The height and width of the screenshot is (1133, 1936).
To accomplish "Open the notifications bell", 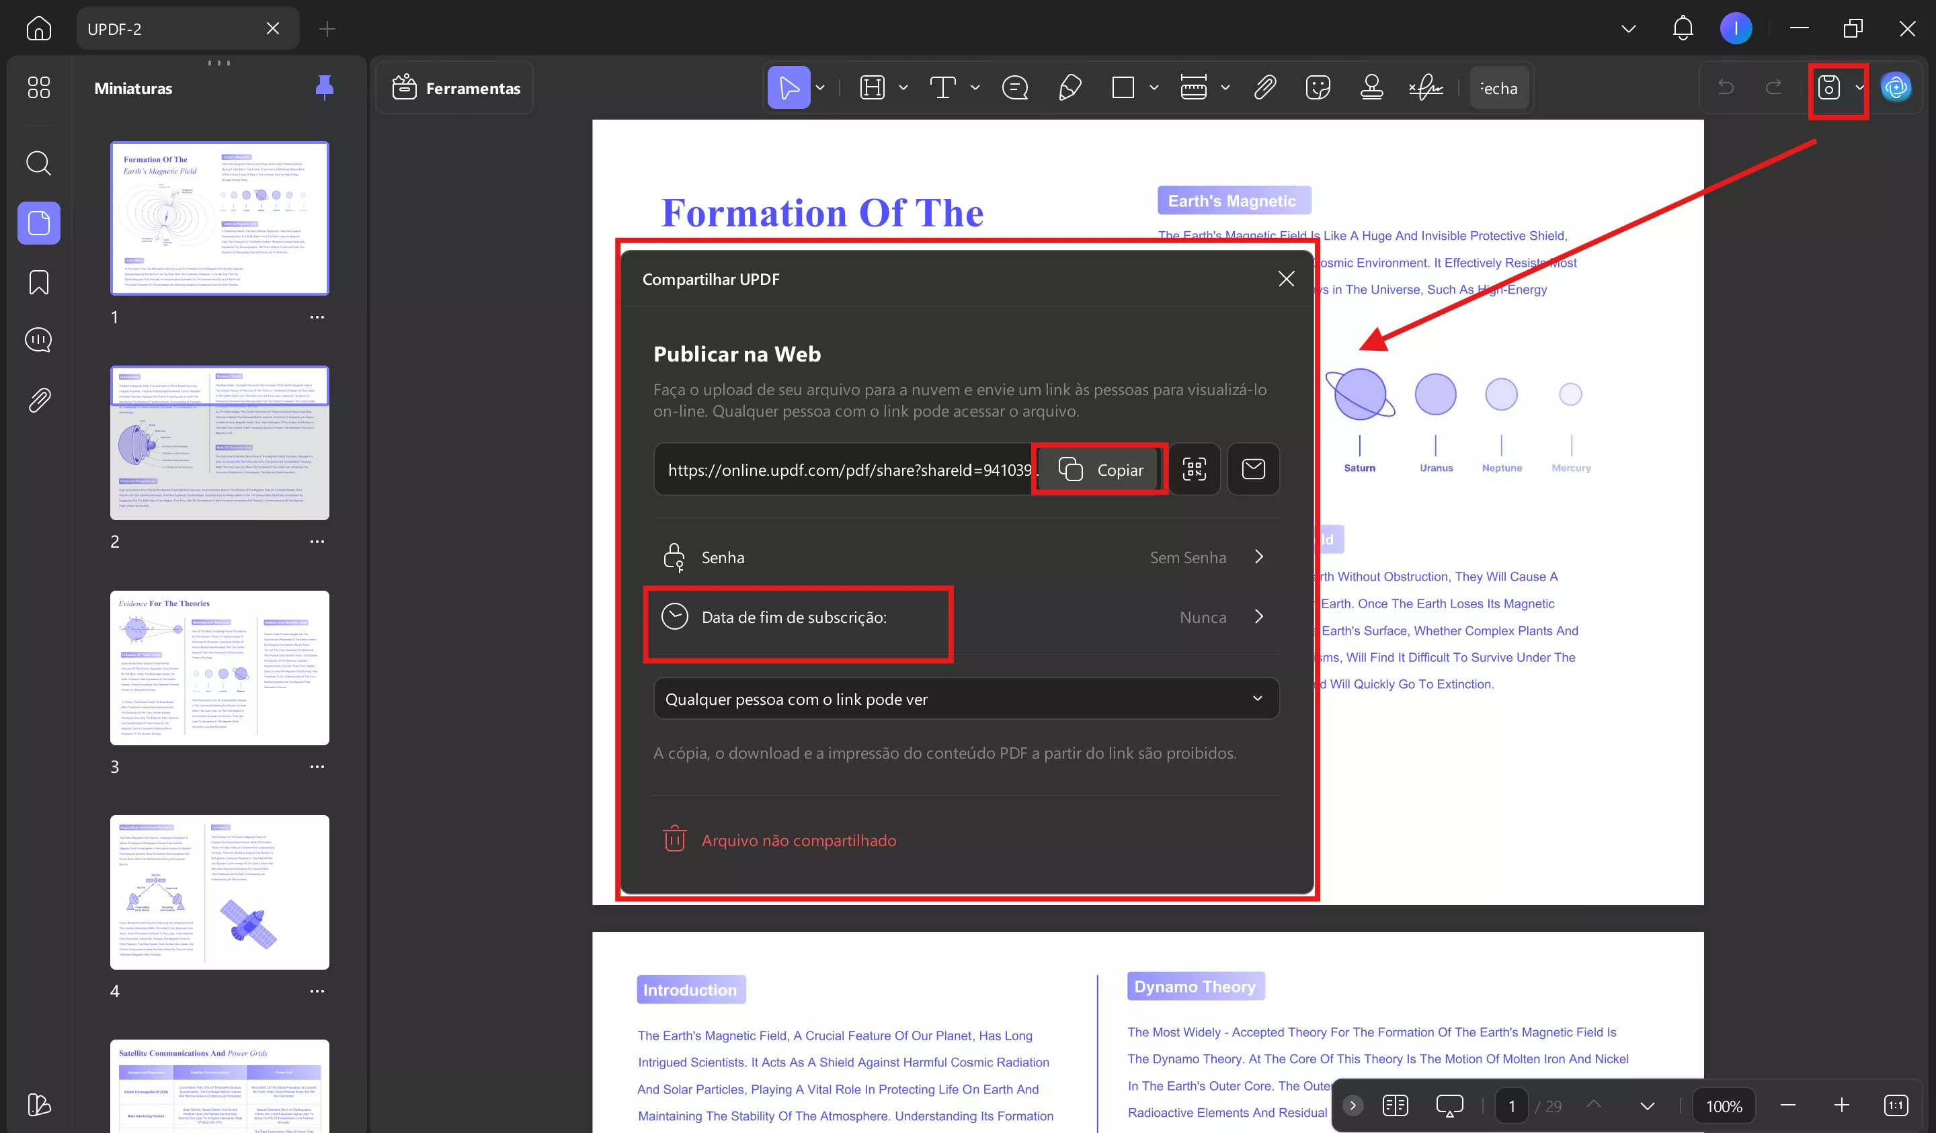I will (1683, 28).
